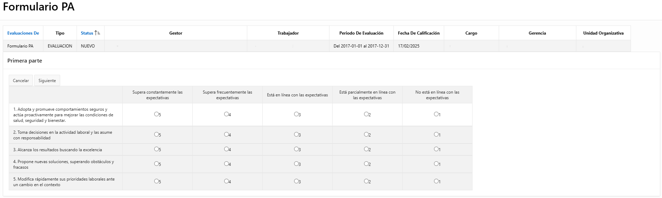Select rating 1 for question 2 on decisions

pos(436,134)
